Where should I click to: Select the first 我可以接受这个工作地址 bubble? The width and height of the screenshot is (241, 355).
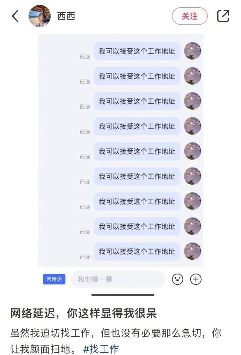(x=137, y=51)
